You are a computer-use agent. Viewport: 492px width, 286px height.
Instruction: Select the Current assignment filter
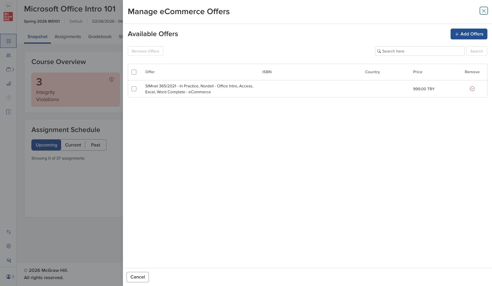73,145
